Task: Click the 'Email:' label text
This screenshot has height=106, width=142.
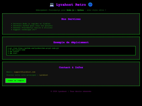Action: 10,72
